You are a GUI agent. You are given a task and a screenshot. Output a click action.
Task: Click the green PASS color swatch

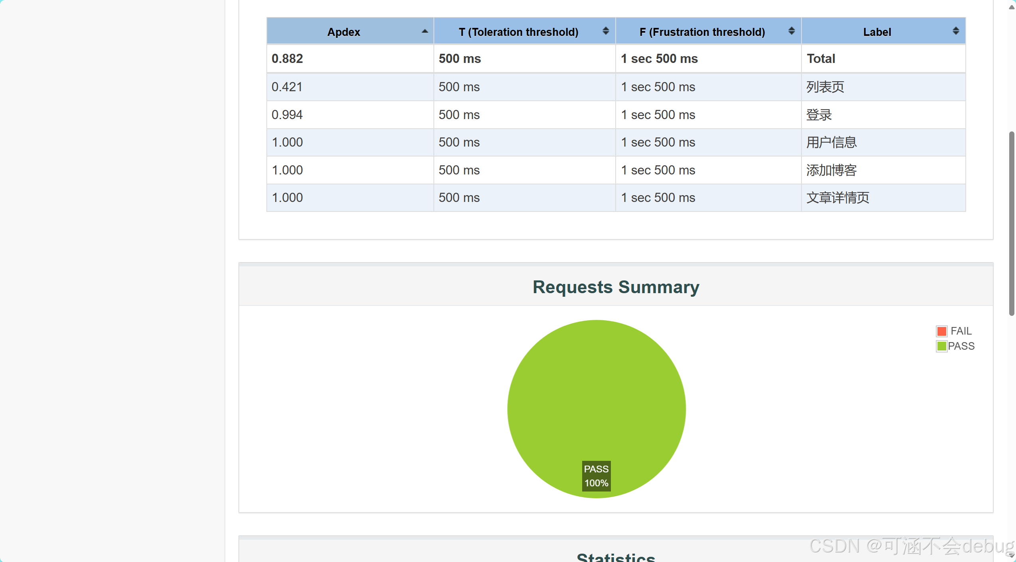[x=942, y=346]
